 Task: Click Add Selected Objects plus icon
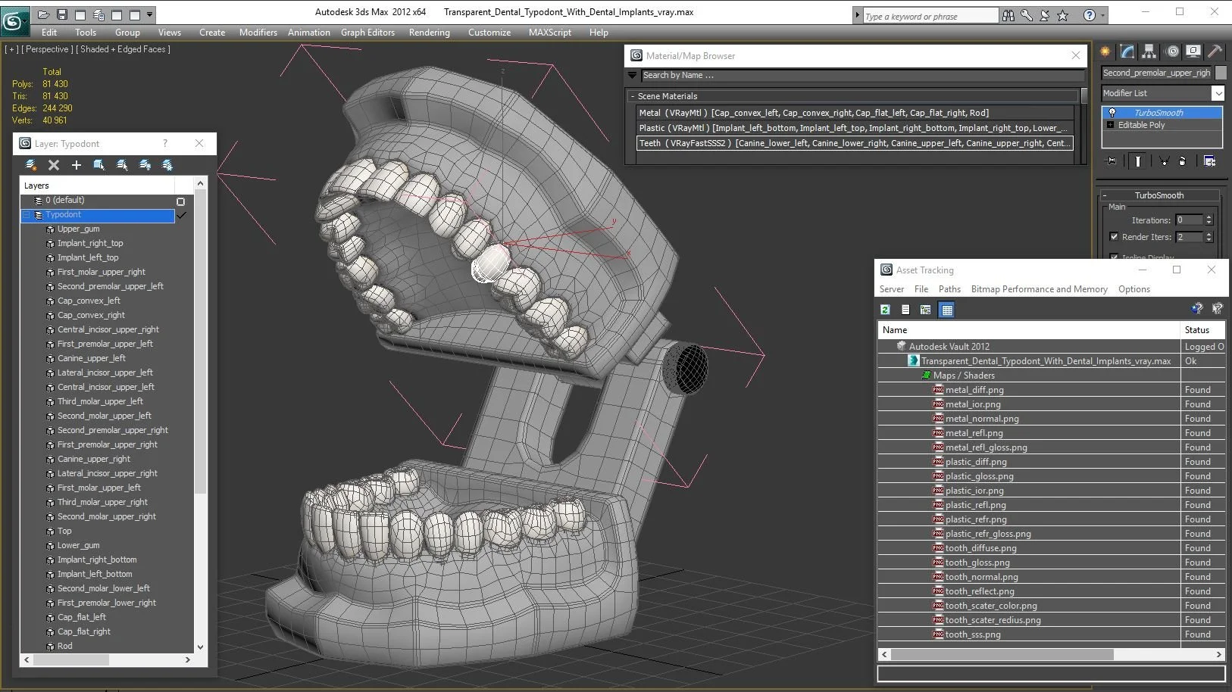[x=76, y=165]
